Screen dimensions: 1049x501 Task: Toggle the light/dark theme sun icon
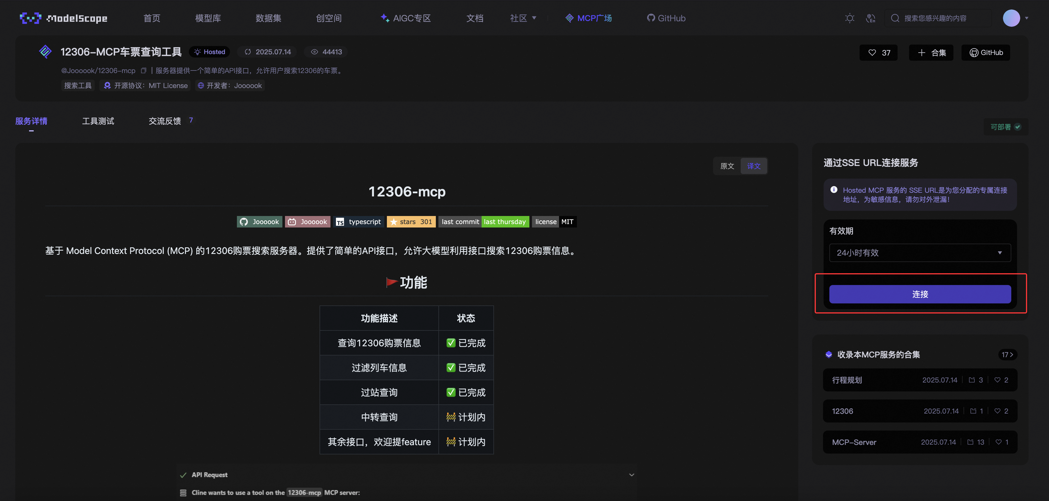850,18
